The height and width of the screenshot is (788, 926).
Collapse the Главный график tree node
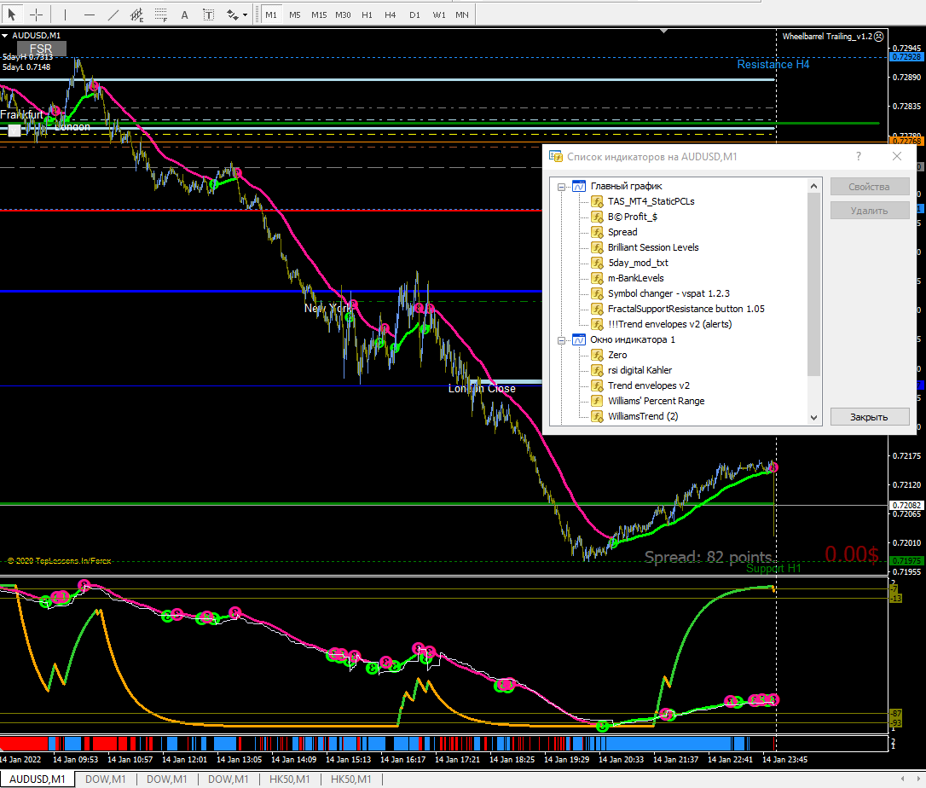562,186
